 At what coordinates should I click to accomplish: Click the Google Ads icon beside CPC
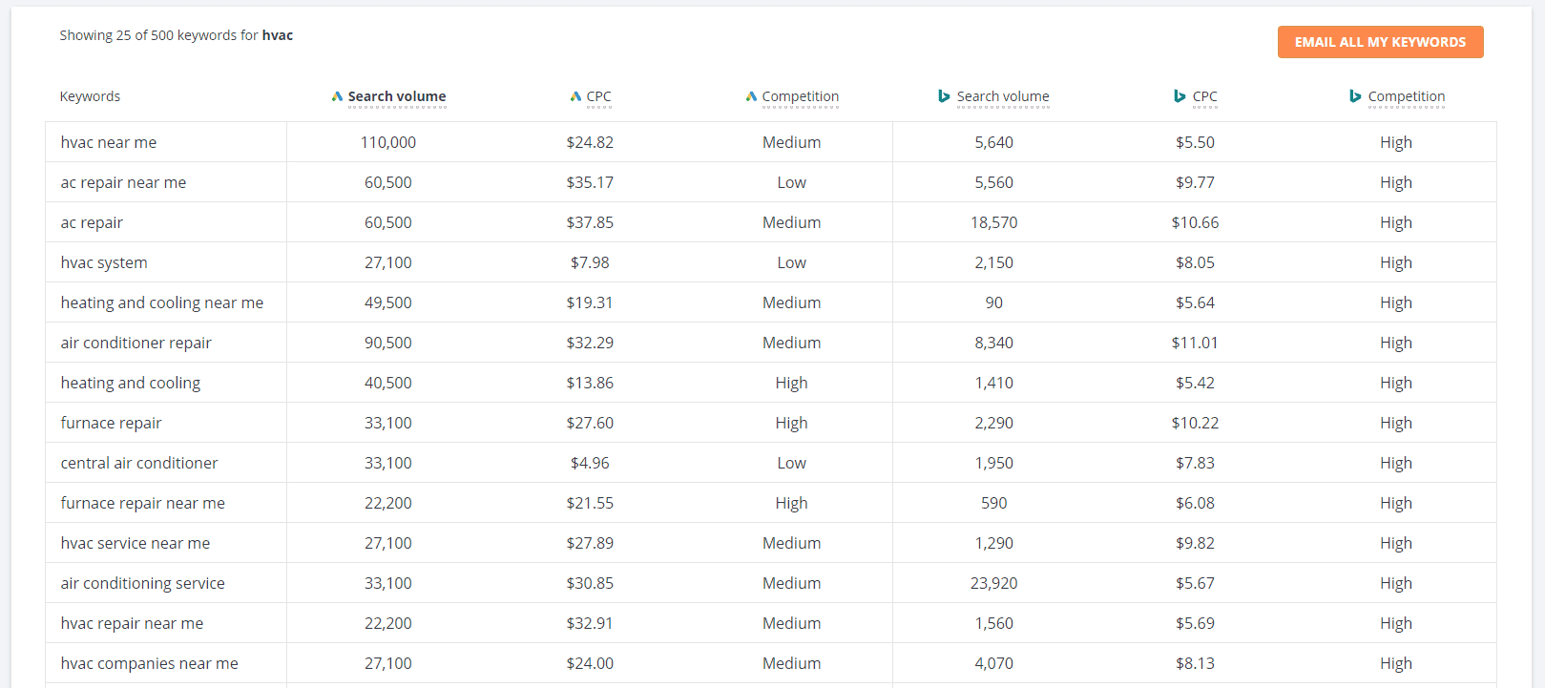click(x=575, y=96)
